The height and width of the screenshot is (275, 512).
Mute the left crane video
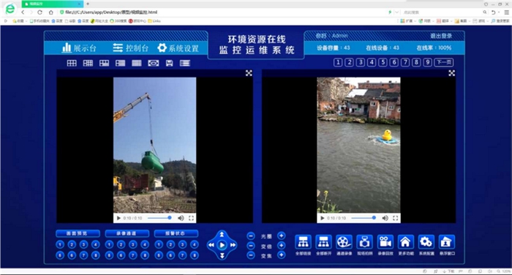[181, 218]
